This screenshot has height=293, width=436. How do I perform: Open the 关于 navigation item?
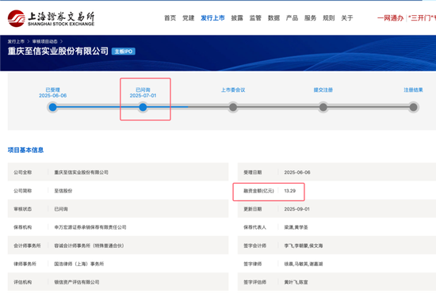pos(347,18)
